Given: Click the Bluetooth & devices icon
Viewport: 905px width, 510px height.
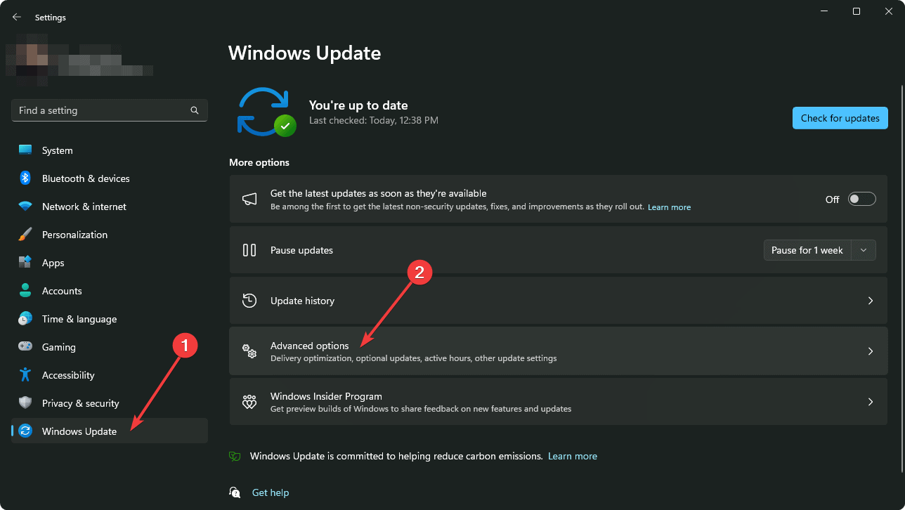Looking at the screenshot, I should coord(25,178).
